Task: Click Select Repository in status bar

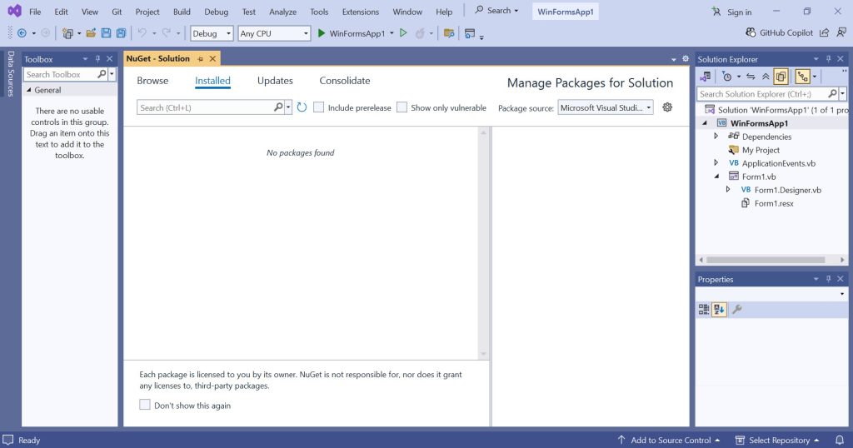Action: click(777, 440)
